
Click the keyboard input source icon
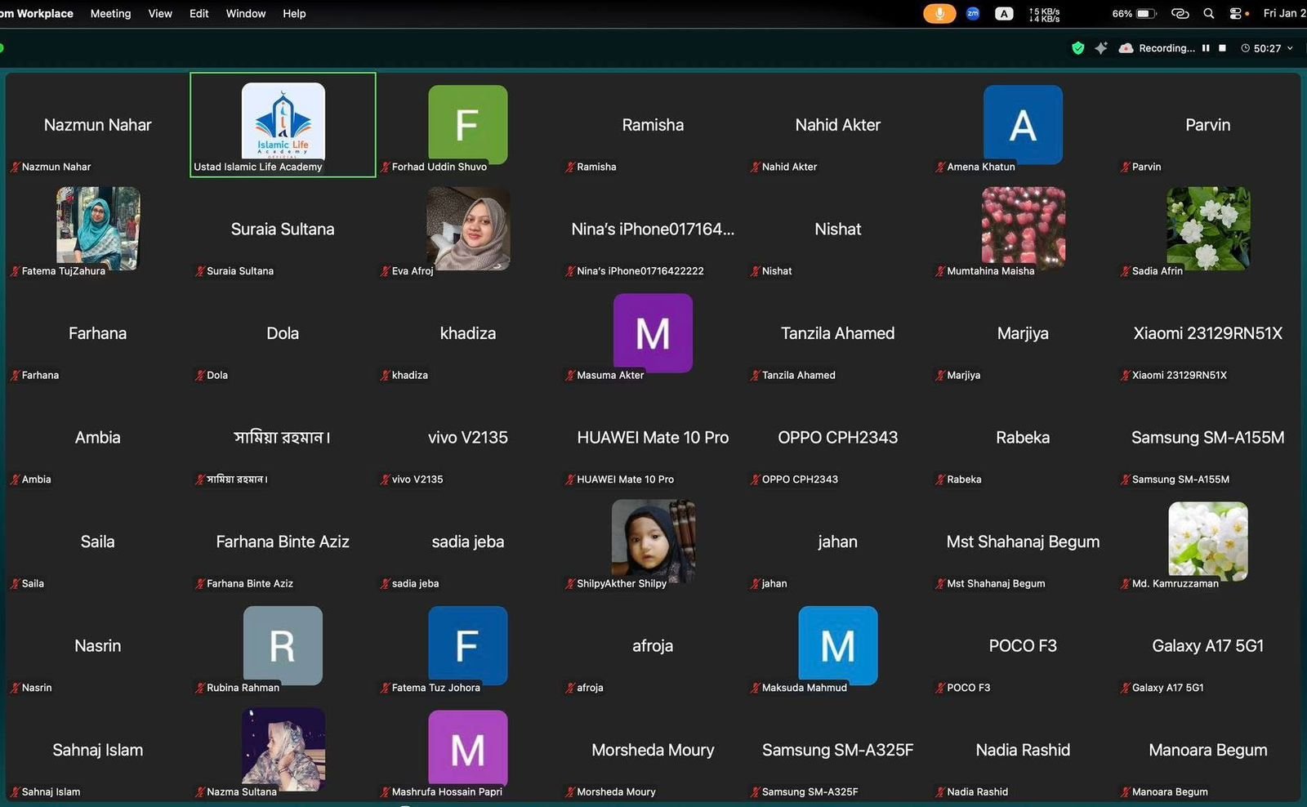(1004, 14)
